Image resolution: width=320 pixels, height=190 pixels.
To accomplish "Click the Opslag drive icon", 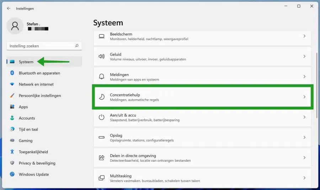I will pos(102,137).
